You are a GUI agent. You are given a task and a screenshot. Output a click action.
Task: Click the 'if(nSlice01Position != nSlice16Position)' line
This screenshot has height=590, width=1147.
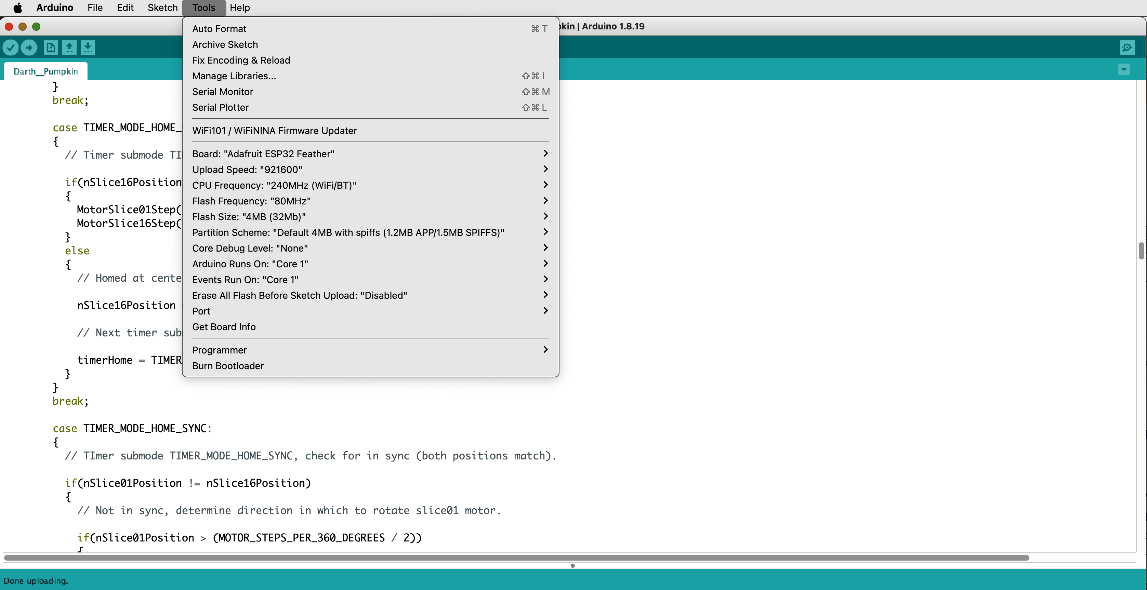click(188, 483)
